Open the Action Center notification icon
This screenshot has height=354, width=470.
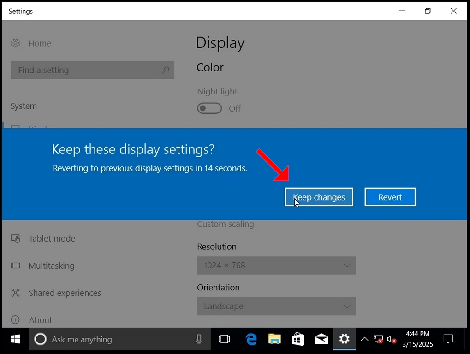[x=448, y=339]
